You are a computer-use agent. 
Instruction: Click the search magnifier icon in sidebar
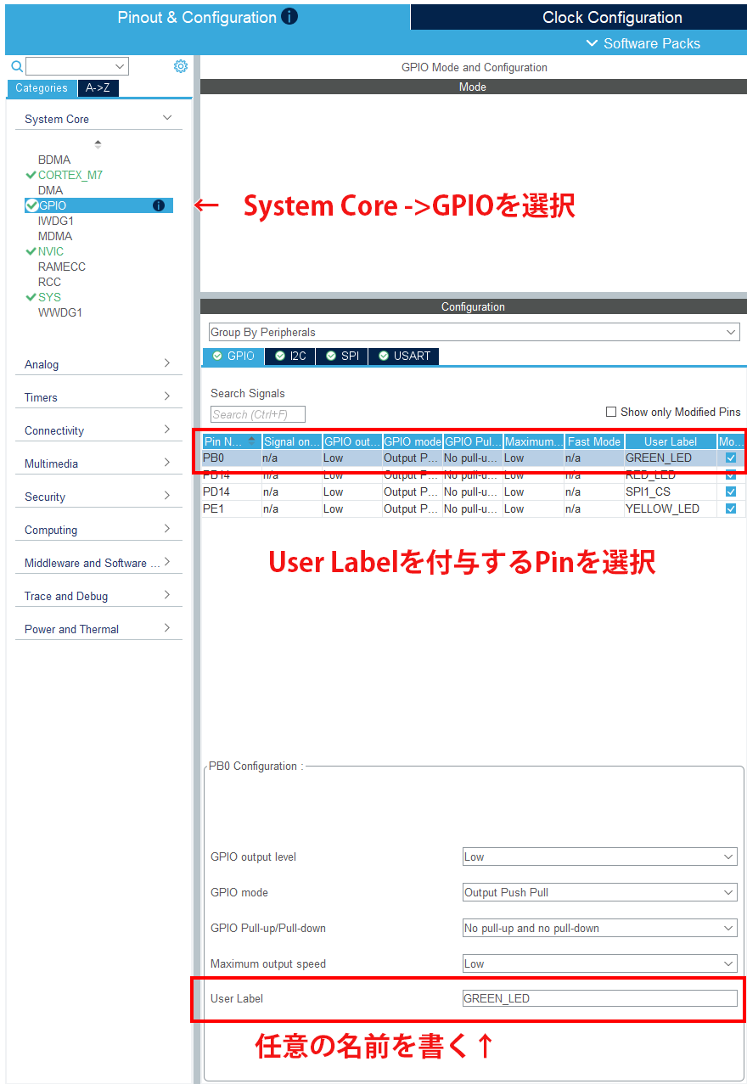click(x=16, y=66)
